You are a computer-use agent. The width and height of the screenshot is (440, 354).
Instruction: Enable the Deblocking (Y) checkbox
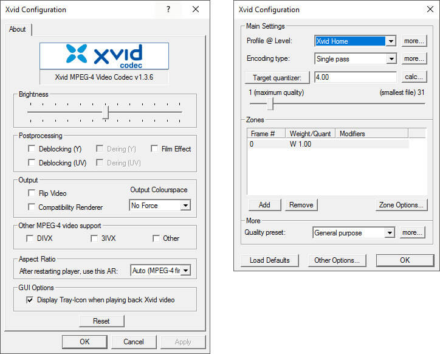[32, 149]
